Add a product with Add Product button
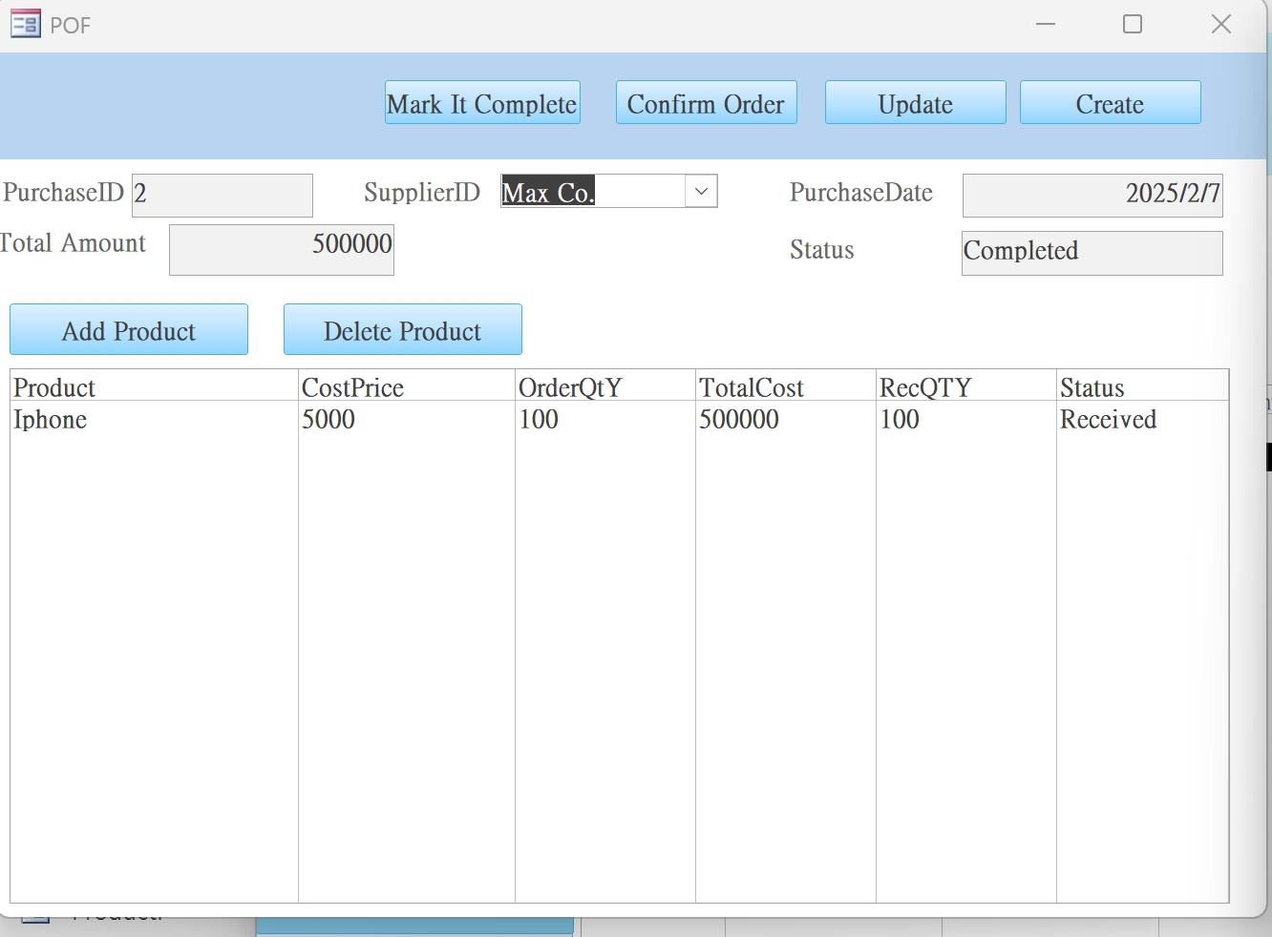 click(x=129, y=330)
